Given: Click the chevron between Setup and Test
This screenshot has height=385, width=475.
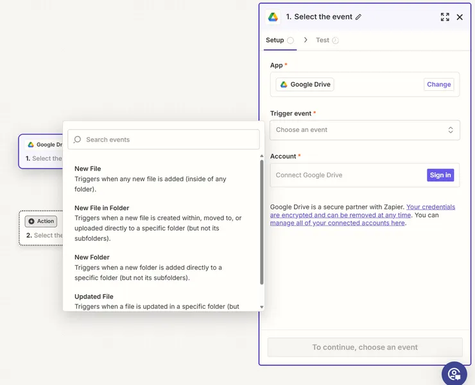Looking at the screenshot, I should point(306,40).
